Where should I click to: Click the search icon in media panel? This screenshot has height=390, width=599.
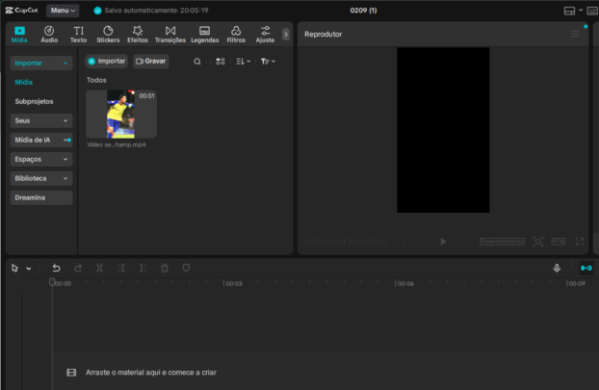click(x=197, y=61)
